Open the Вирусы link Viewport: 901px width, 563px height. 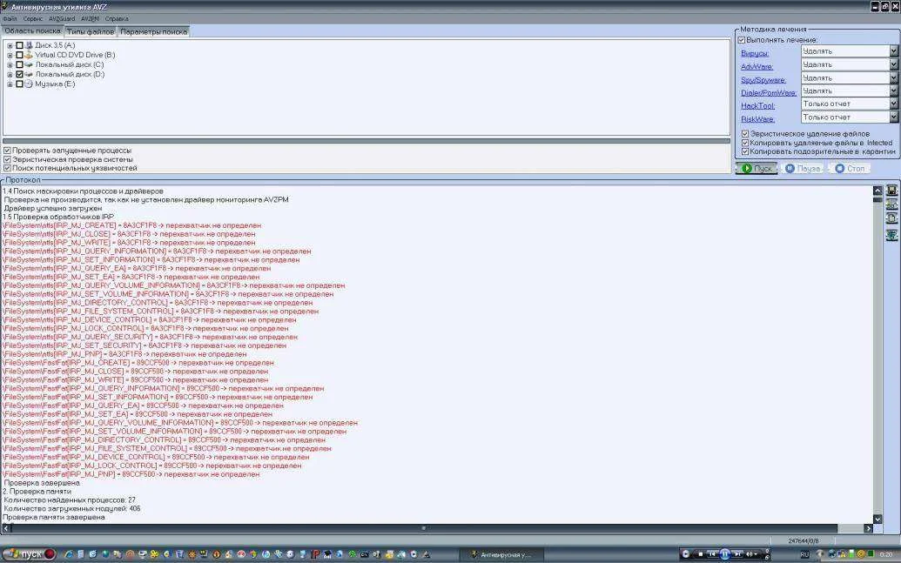(x=755, y=53)
